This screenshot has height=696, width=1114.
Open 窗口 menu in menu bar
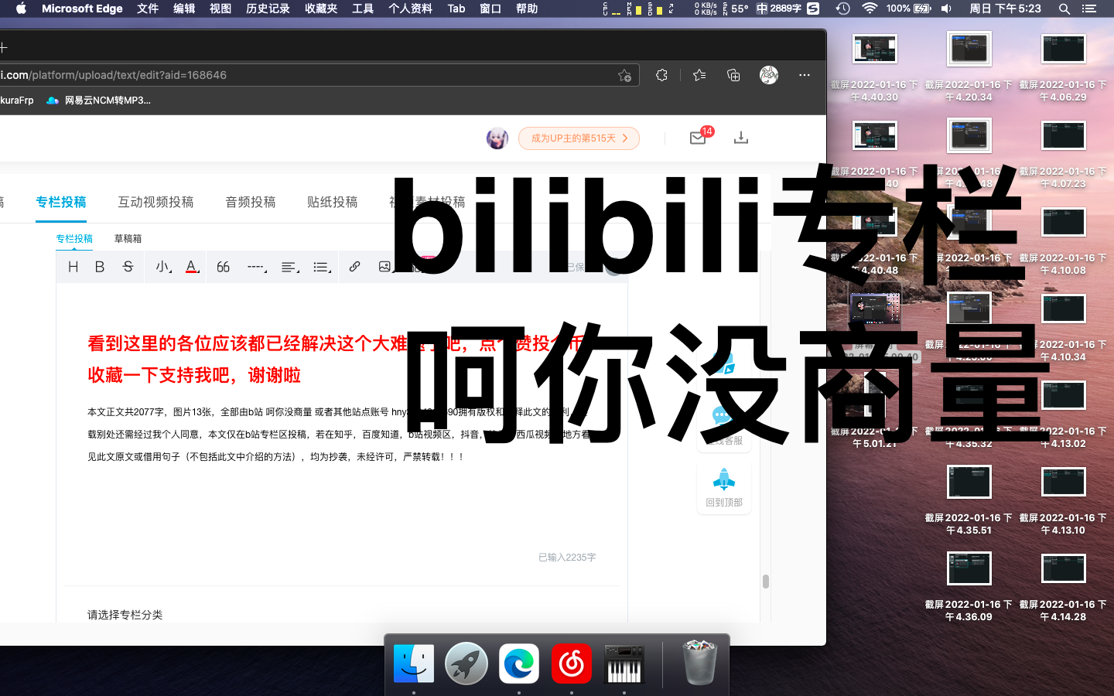coord(490,9)
